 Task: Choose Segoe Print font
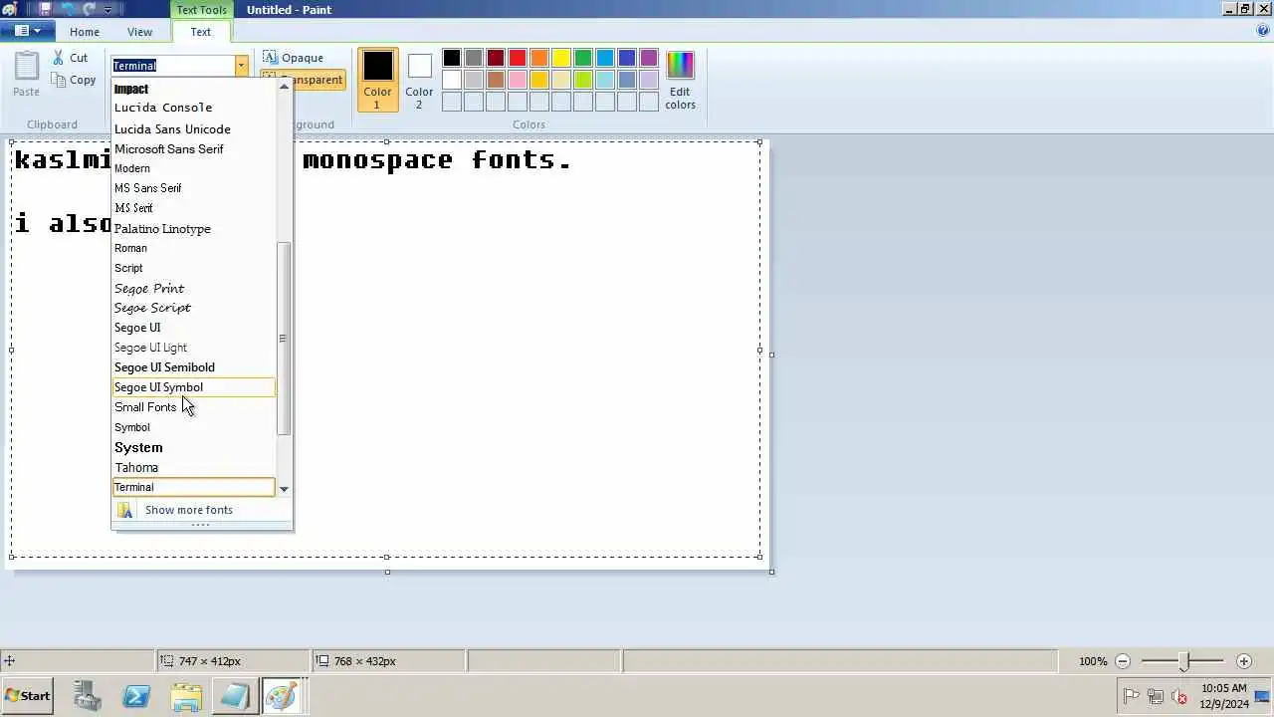(194, 288)
